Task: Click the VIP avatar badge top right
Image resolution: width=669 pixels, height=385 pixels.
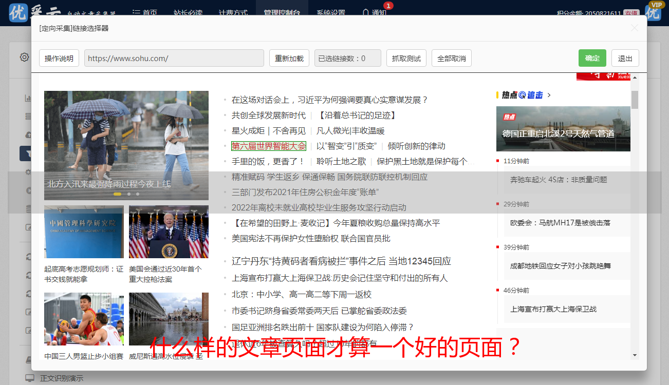Action: (654, 11)
